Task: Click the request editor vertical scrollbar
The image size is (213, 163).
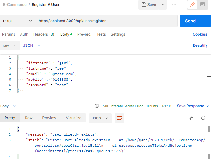Action: (209, 77)
